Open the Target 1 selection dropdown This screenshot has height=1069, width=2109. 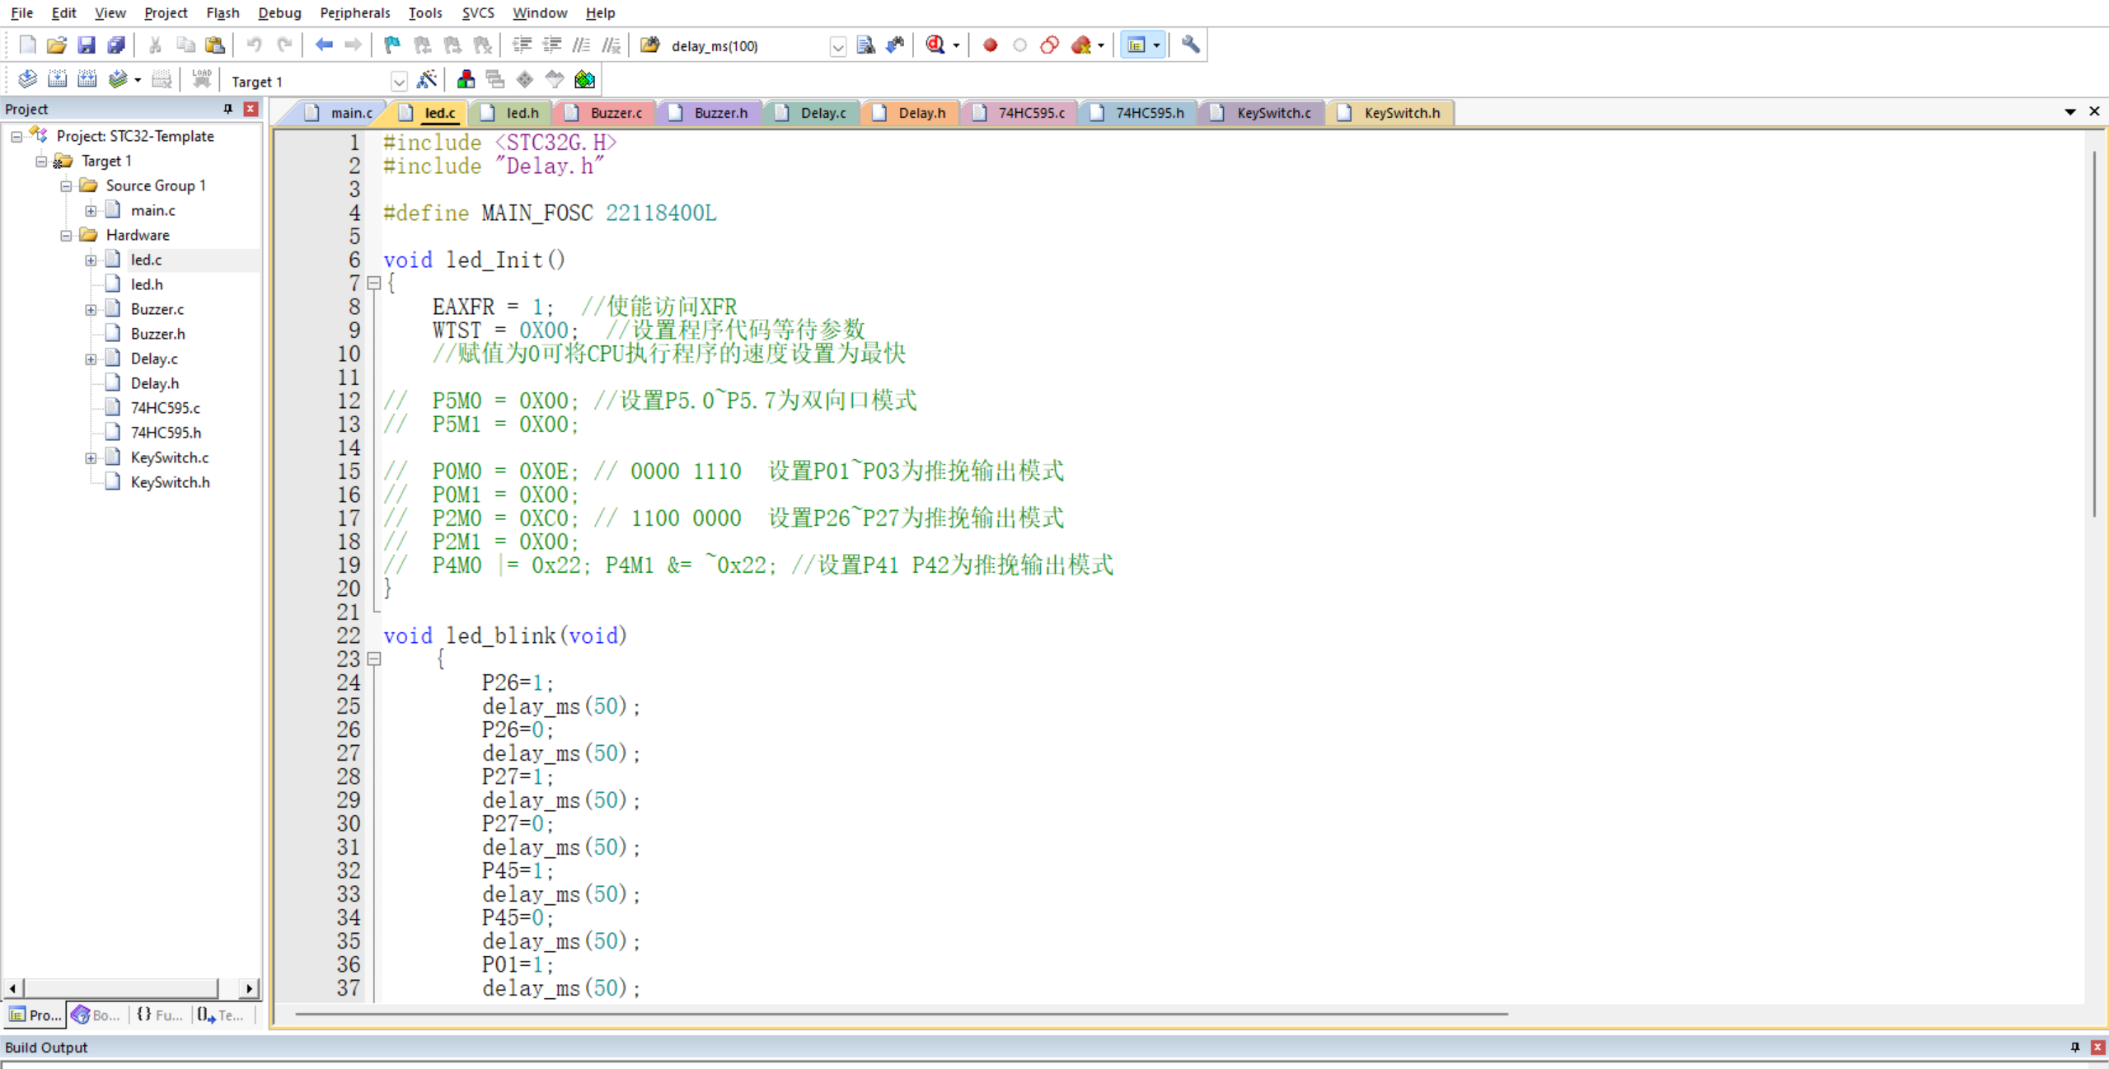399,81
